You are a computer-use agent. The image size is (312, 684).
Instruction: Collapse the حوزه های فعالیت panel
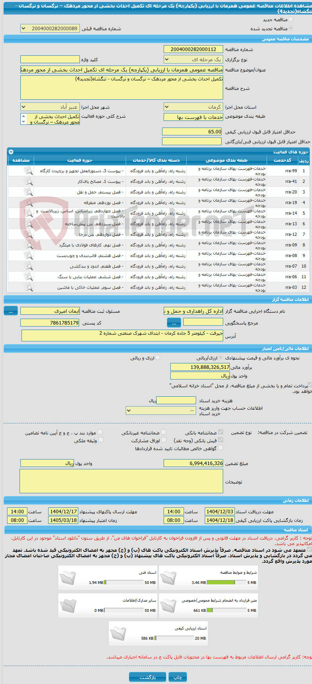(11, 152)
